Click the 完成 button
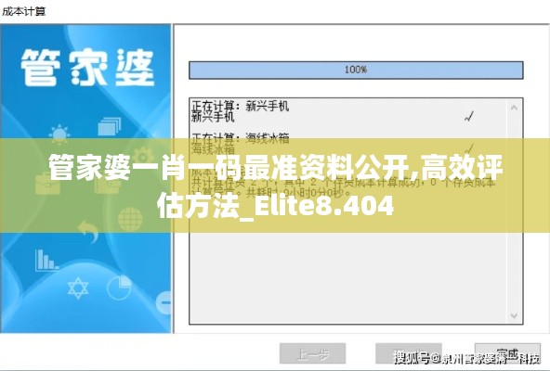 coord(507,353)
